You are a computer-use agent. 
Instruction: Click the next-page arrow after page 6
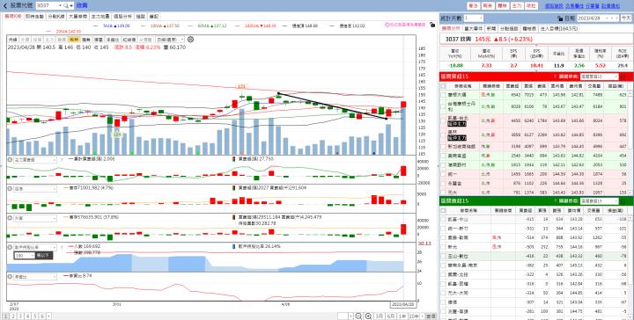point(48,316)
